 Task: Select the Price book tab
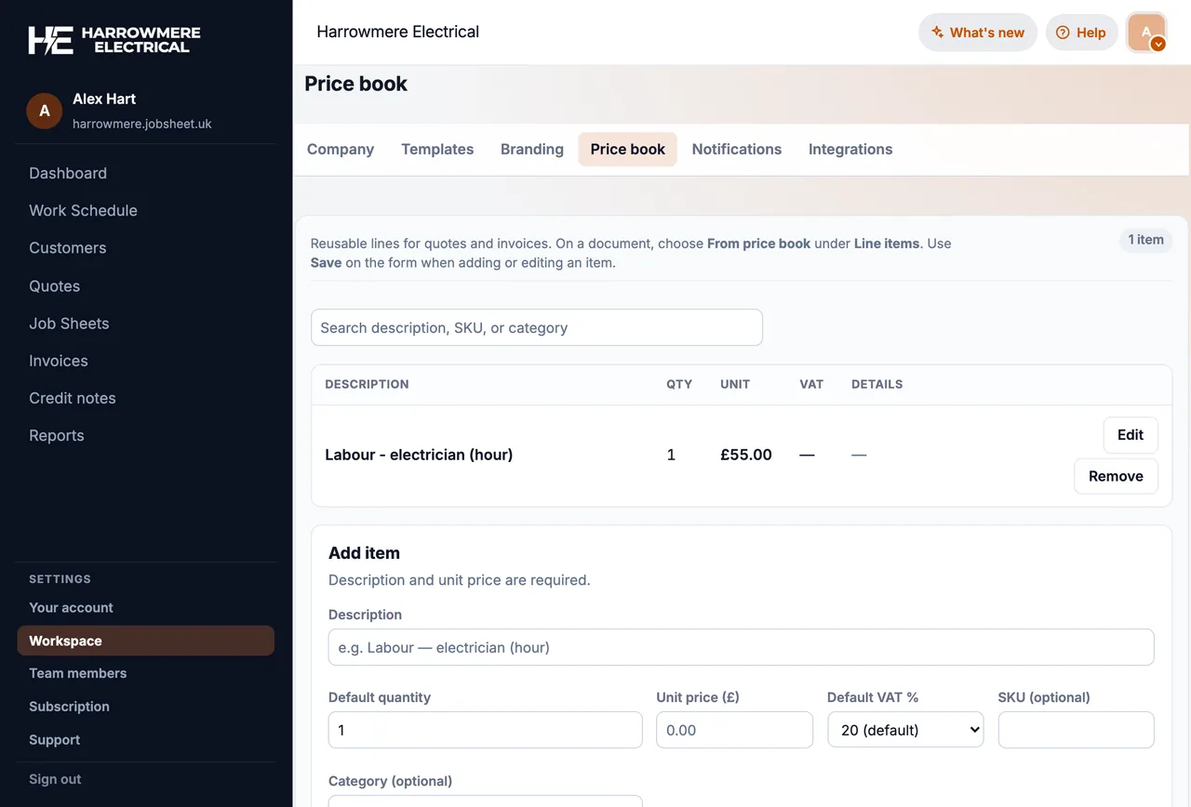628,150
